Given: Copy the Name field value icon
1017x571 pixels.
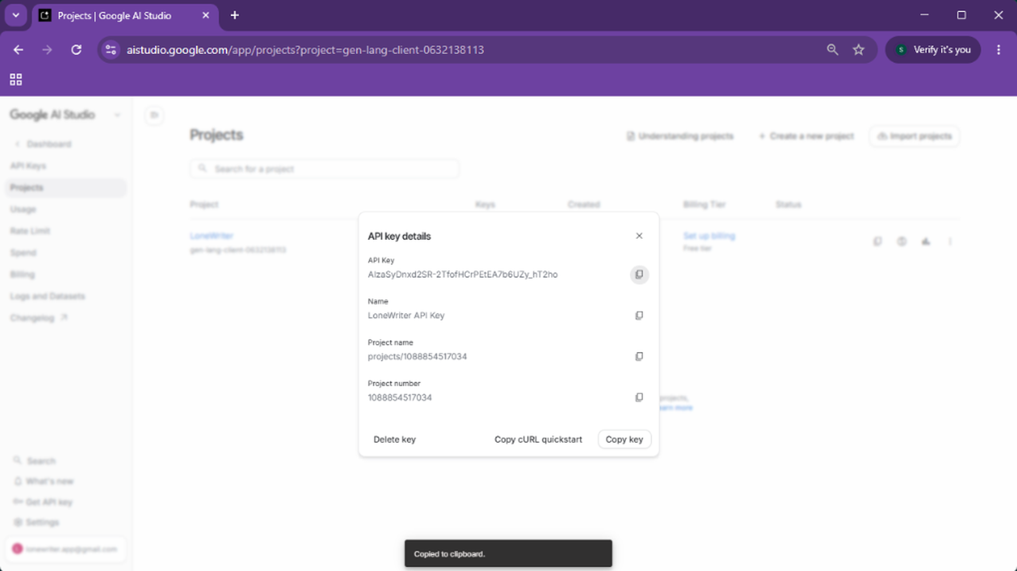Looking at the screenshot, I should pyautogui.click(x=639, y=315).
